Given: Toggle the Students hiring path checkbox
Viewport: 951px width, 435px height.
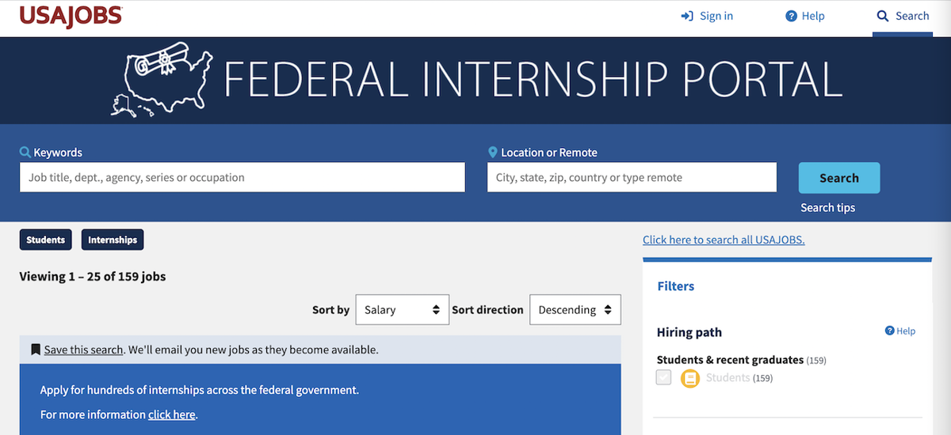Looking at the screenshot, I should coord(663,378).
